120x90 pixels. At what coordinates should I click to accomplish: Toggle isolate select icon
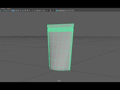coord(34,10)
